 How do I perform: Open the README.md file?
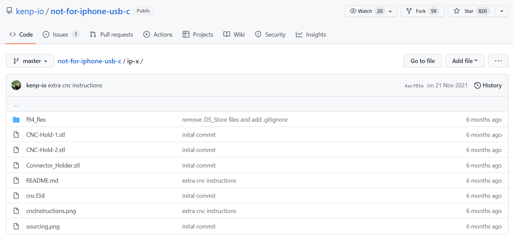(x=42, y=181)
